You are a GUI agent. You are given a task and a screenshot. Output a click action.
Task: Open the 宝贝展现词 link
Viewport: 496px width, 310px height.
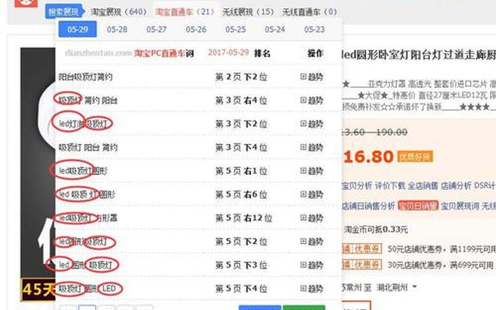click(x=460, y=206)
